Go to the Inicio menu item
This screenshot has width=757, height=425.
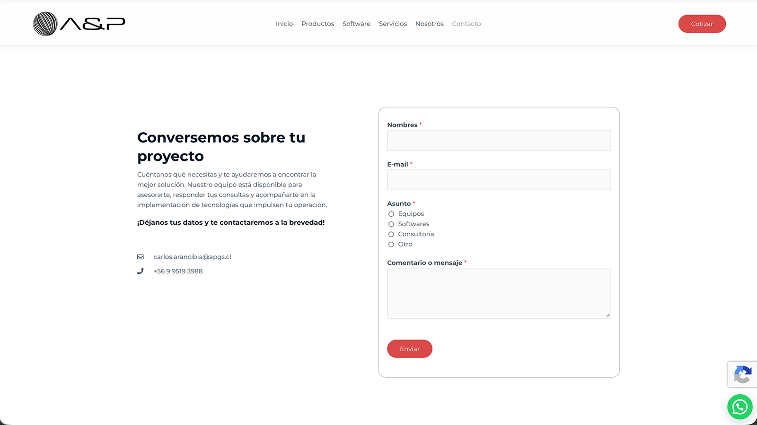284,24
